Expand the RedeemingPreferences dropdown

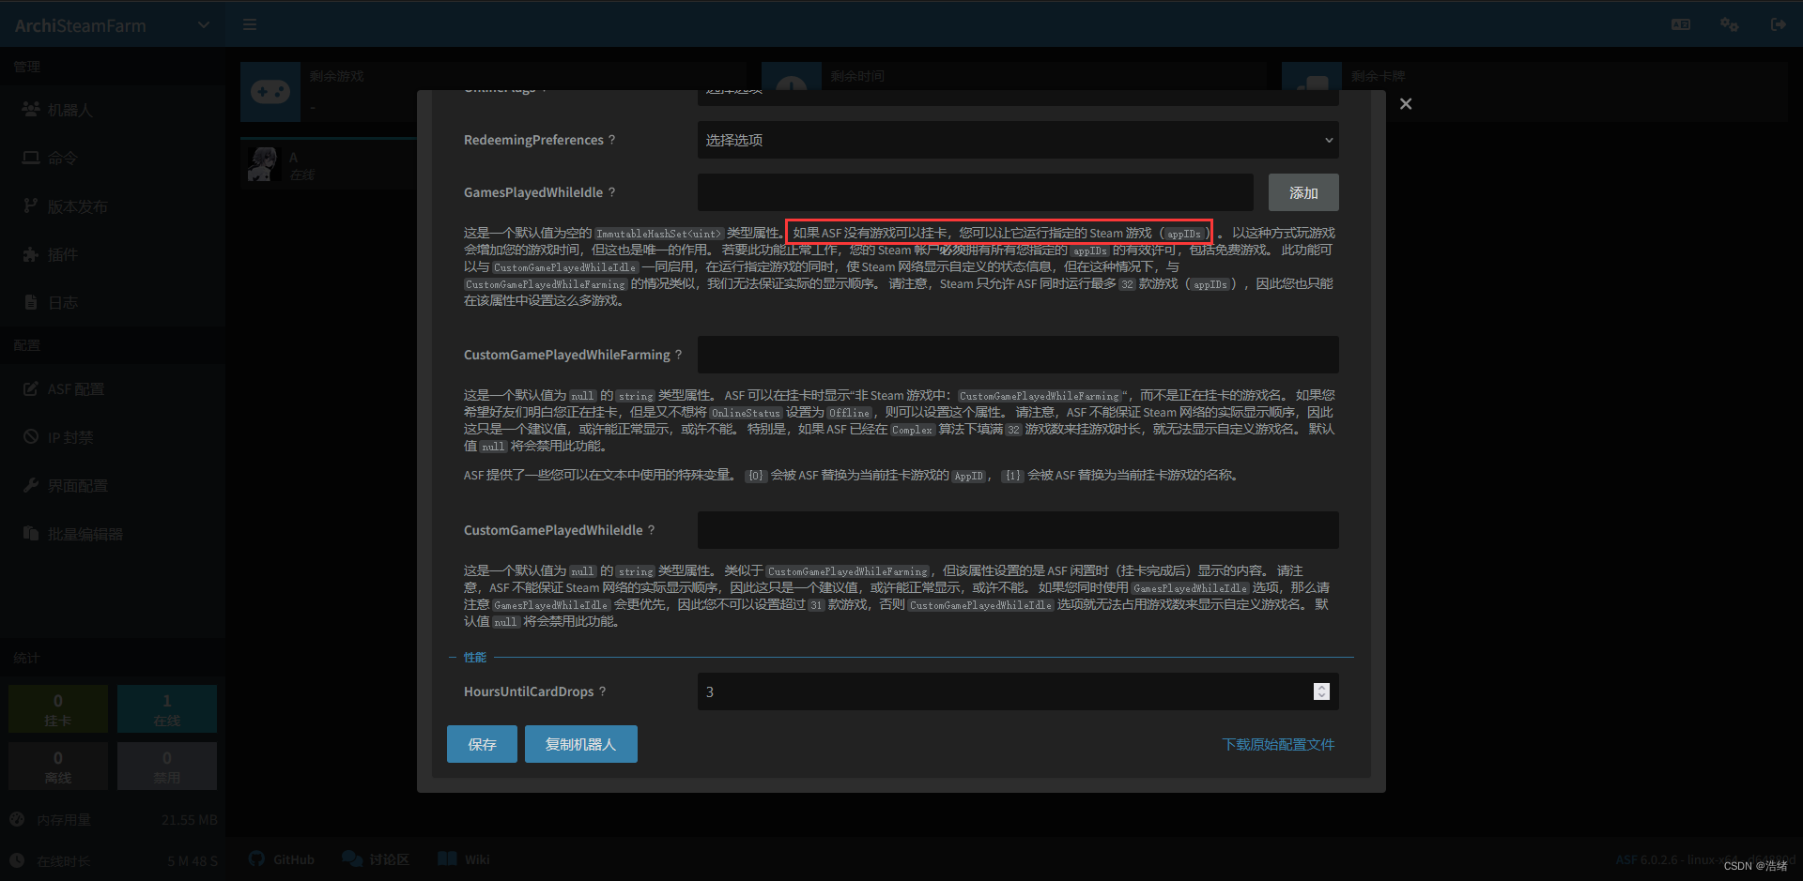click(x=1017, y=140)
